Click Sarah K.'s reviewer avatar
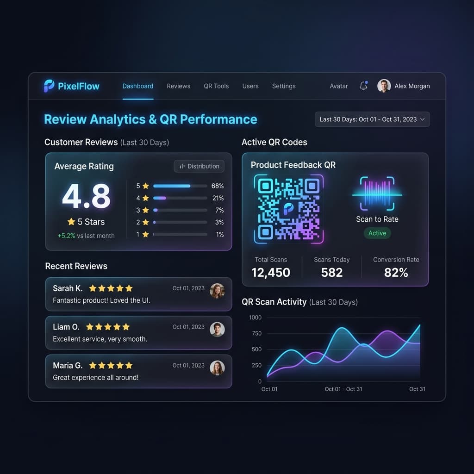This screenshot has width=474, height=474. (x=218, y=291)
